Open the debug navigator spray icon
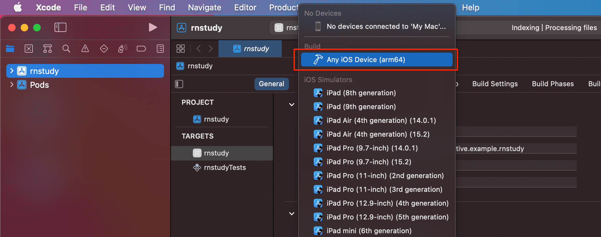Screen dimensions: 601x237 (123, 49)
